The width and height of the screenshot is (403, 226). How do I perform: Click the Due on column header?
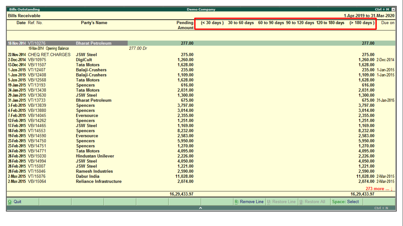pyautogui.click(x=388, y=23)
